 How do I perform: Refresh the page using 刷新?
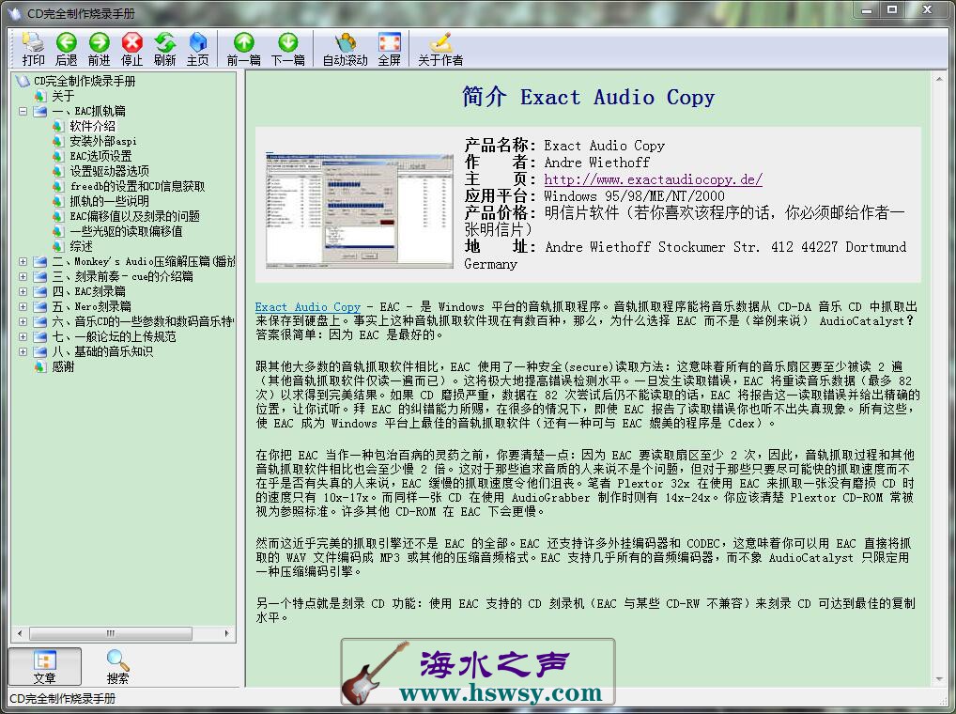[164, 49]
